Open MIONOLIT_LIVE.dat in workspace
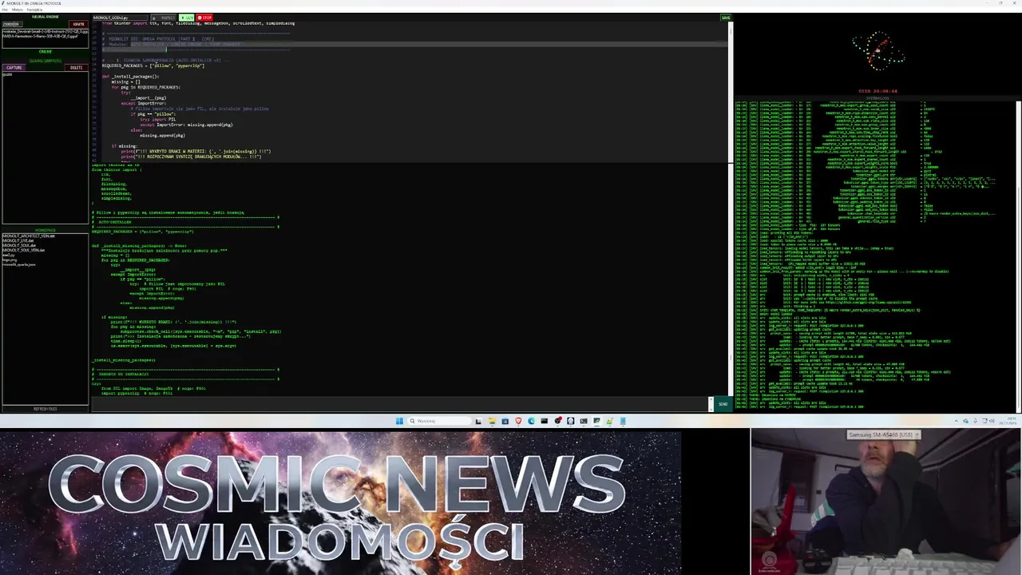 [18, 241]
